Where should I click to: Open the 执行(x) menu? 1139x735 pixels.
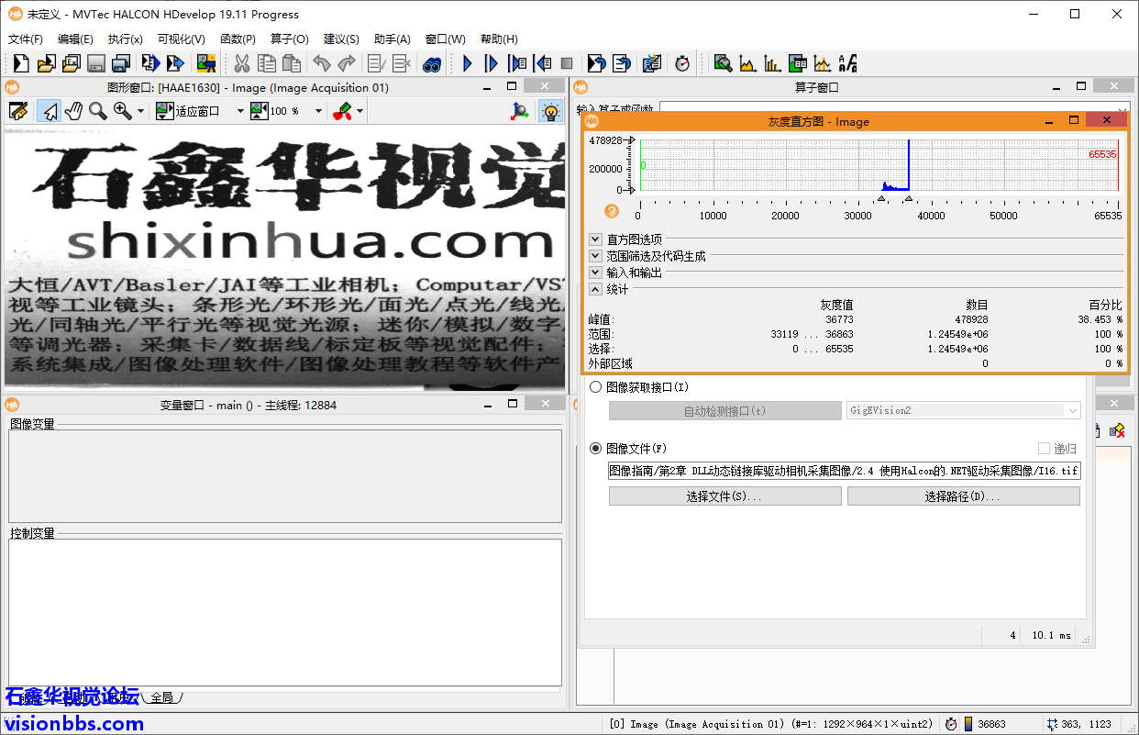pos(126,39)
